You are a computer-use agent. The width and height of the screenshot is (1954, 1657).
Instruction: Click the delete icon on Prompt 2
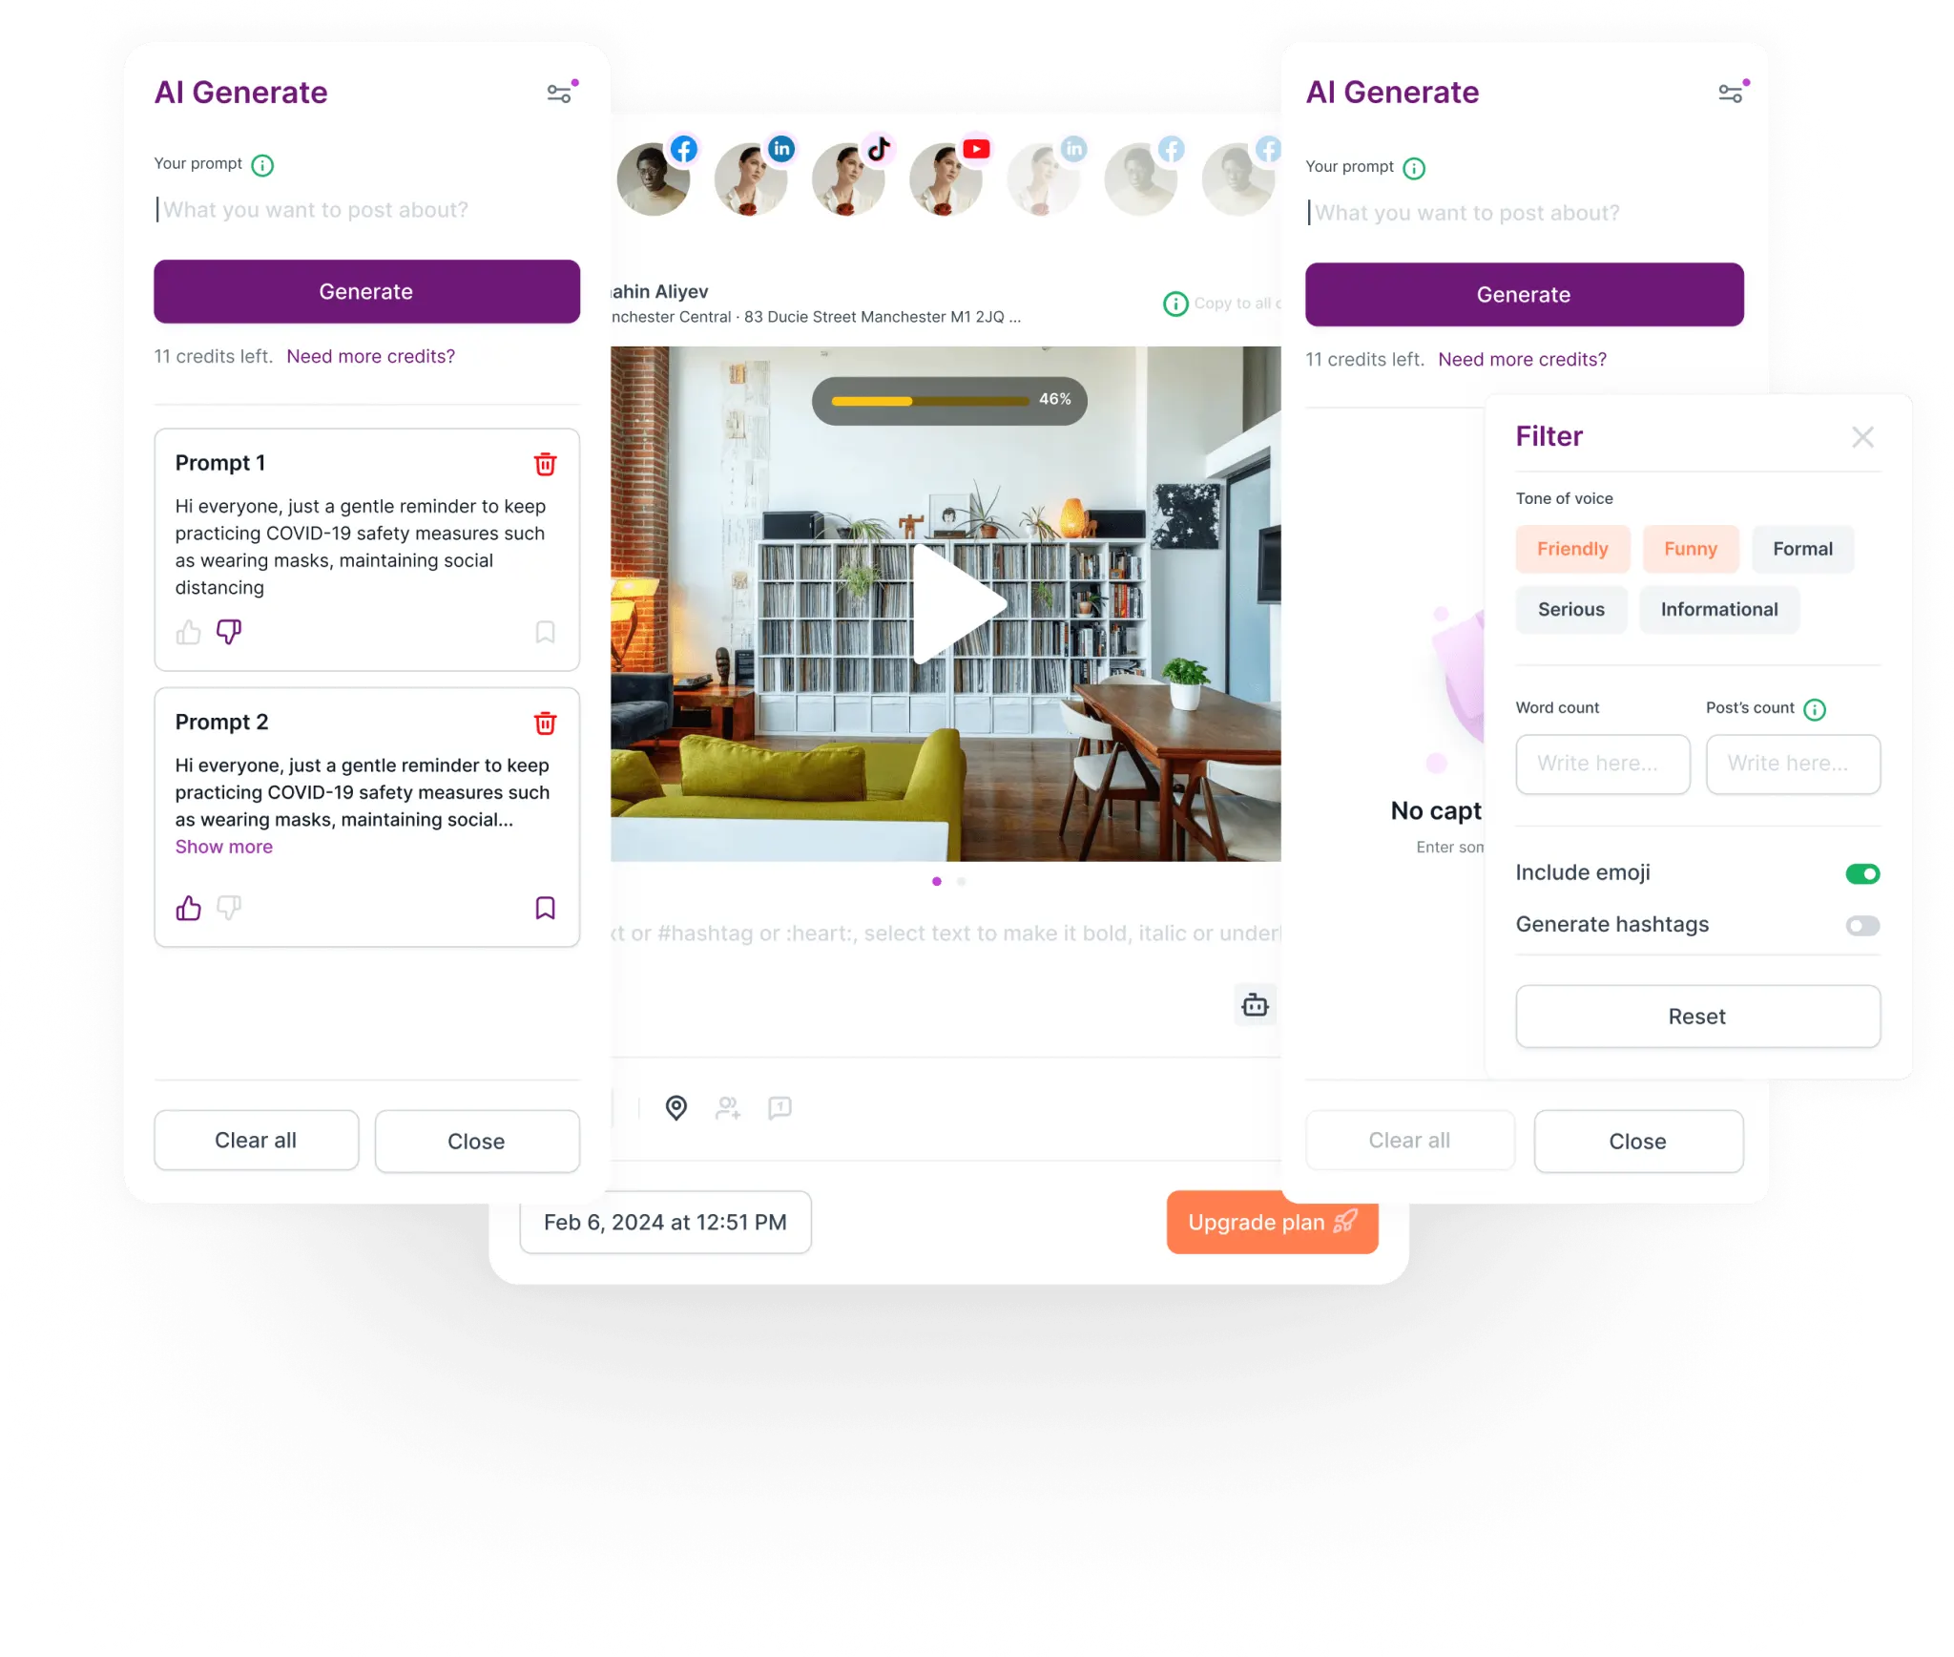tap(544, 722)
